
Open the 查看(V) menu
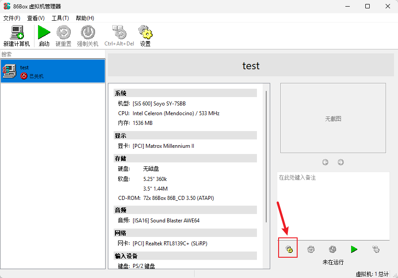pyautogui.click(x=36, y=18)
